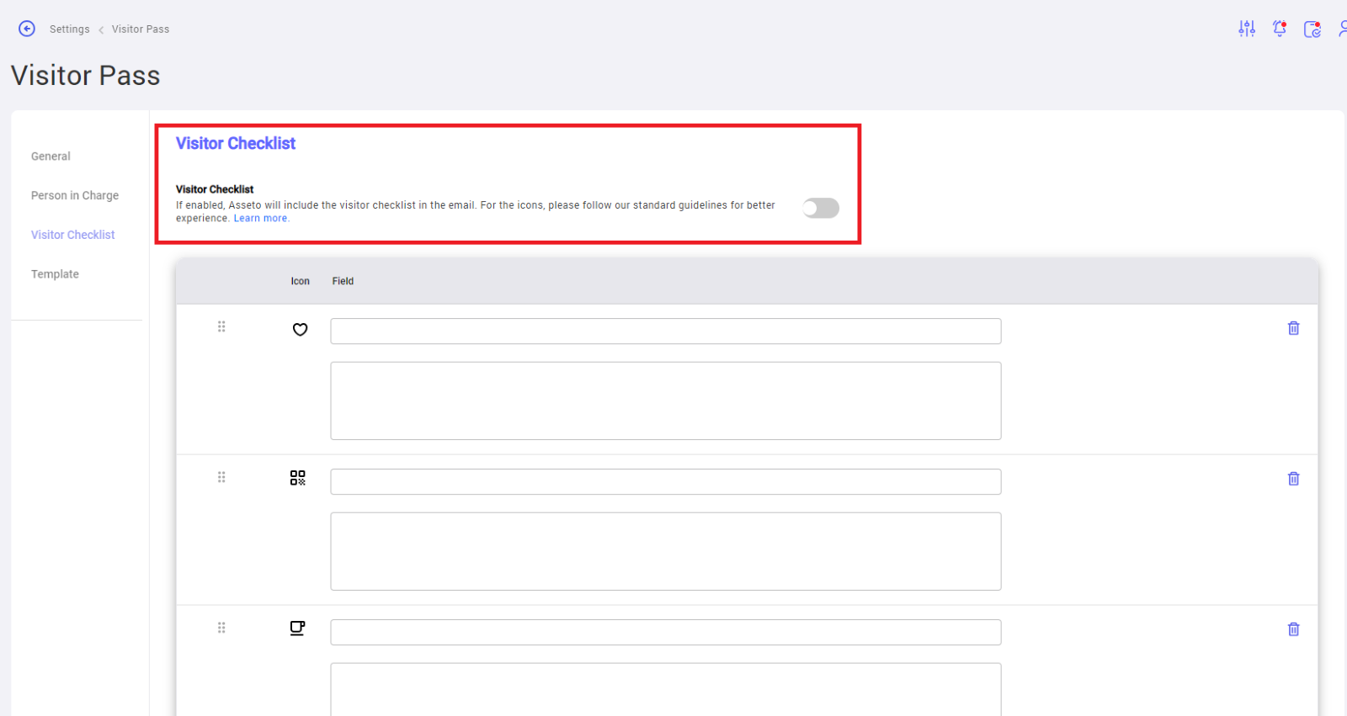
Task: Click the second row description text area
Action: (x=665, y=551)
